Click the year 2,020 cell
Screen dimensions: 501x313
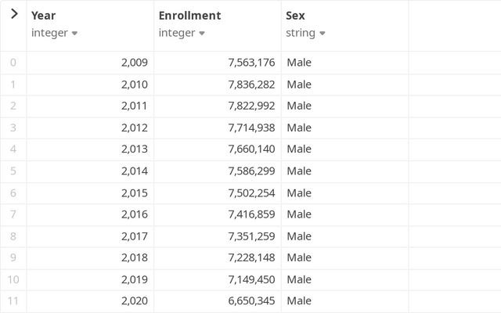[x=90, y=300]
